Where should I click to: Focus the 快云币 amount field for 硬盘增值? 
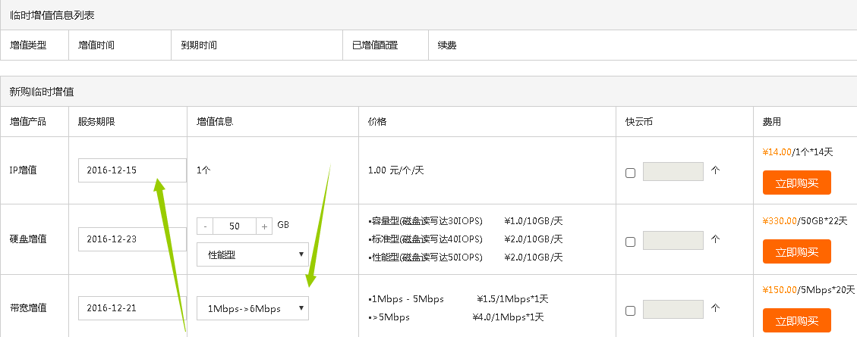[673, 241]
